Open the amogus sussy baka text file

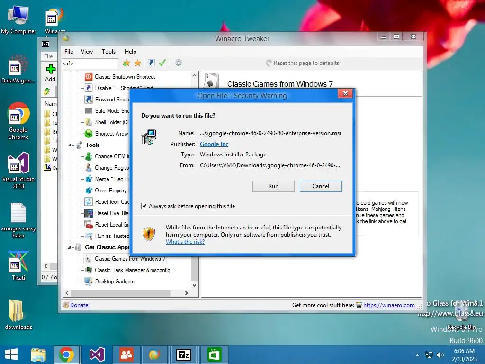tap(18, 220)
